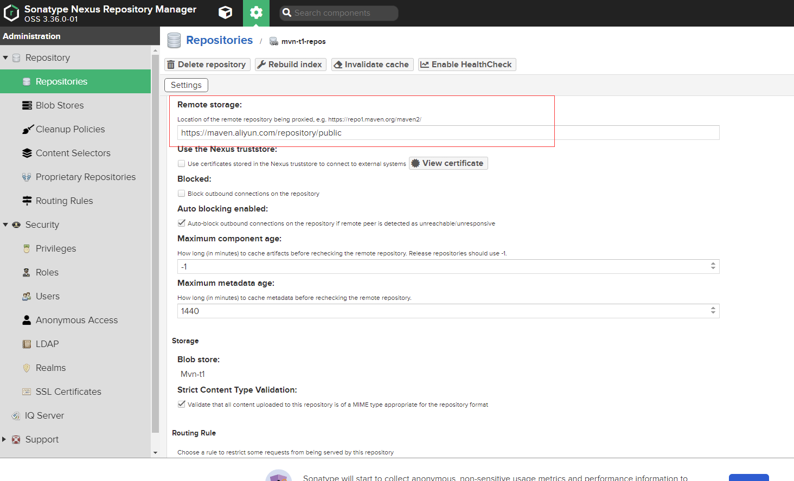Image resolution: width=794 pixels, height=481 pixels.
Task: Click the LDAP book icon
Action: [27, 344]
